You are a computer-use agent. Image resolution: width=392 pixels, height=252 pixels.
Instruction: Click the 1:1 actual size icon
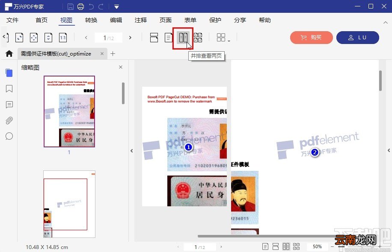coord(63,38)
